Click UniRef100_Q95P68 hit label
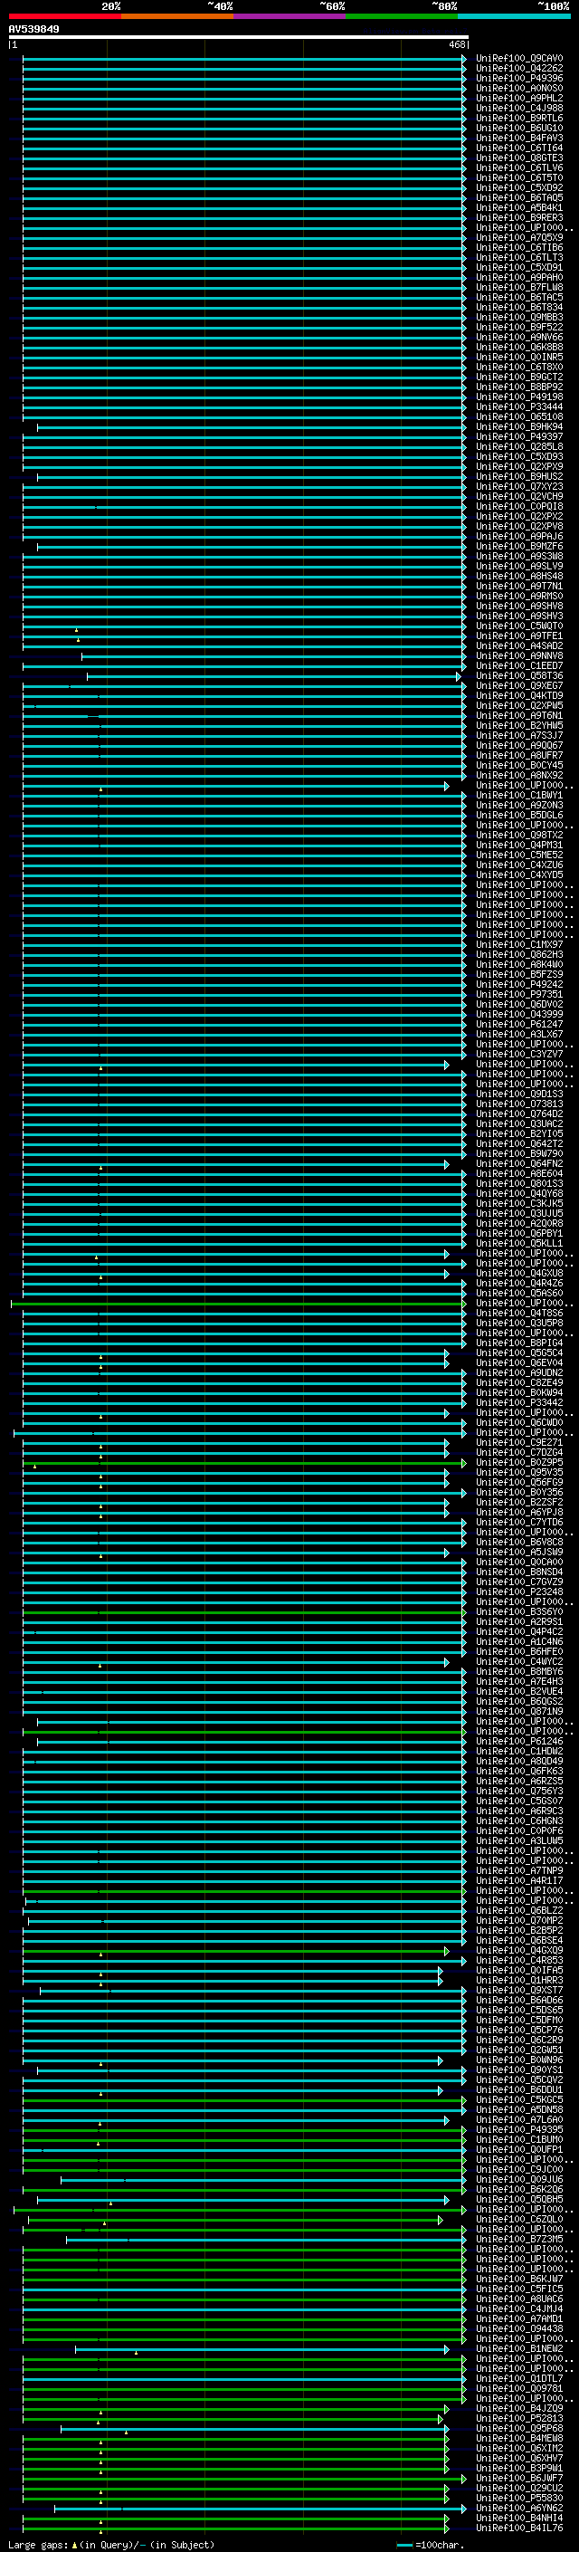 (x=519, y=2429)
